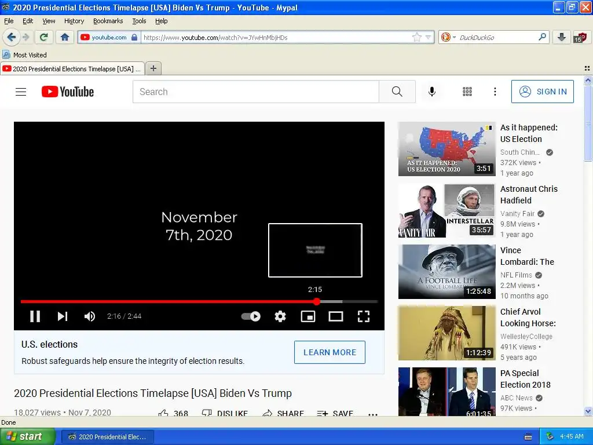Click the page scrollbar up arrow

[588, 80]
